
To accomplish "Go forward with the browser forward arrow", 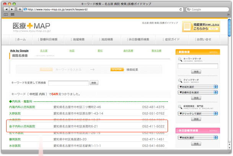I will tap(12, 9).
